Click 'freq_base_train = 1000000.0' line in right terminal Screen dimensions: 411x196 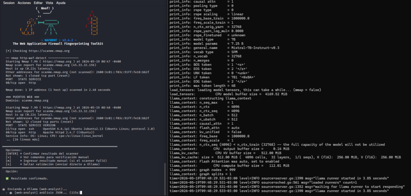click(x=209, y=18)
